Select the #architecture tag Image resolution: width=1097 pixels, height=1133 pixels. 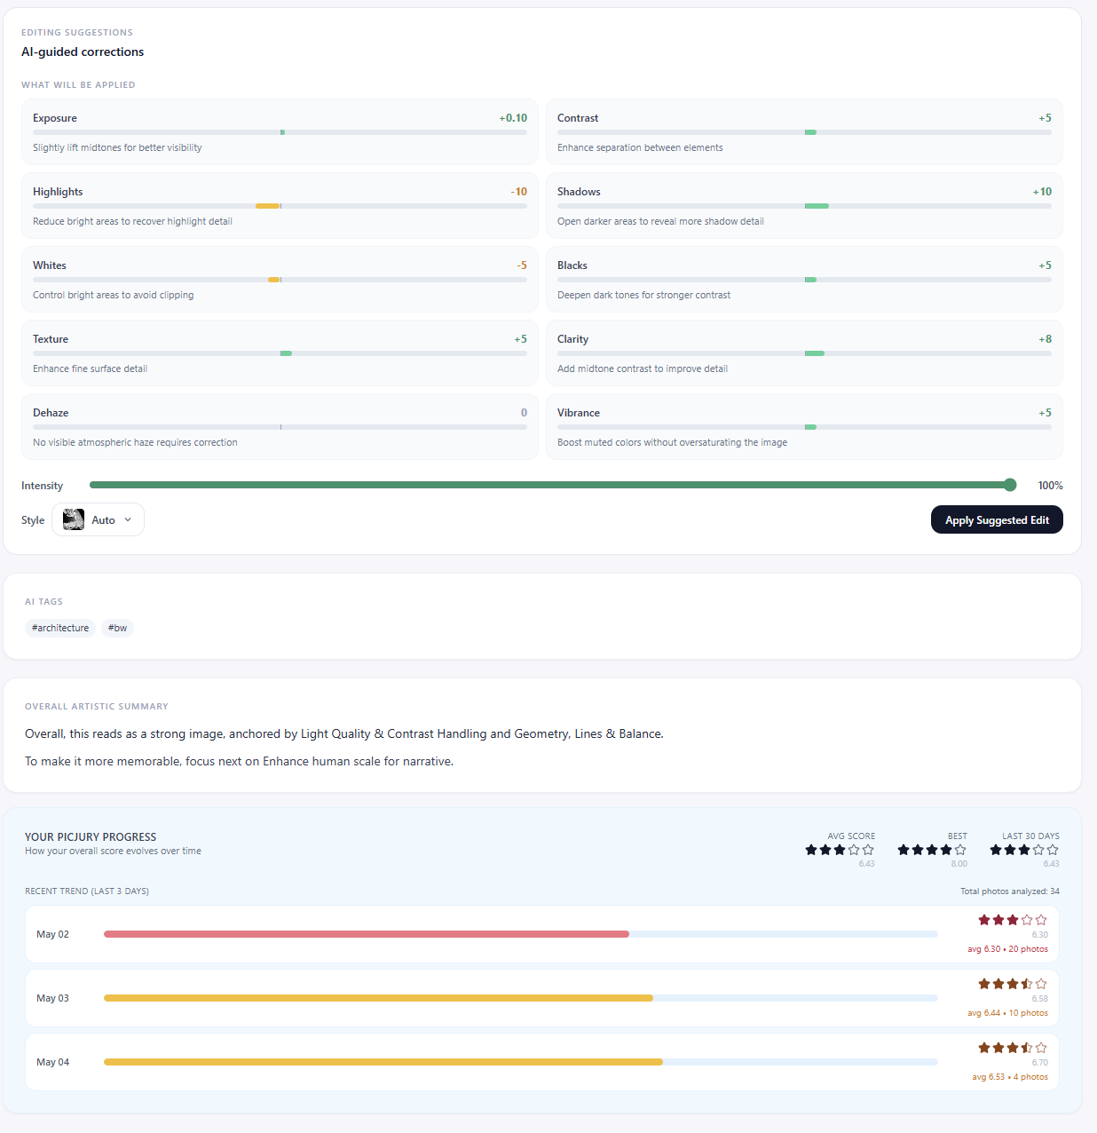[x=60, y=628]
